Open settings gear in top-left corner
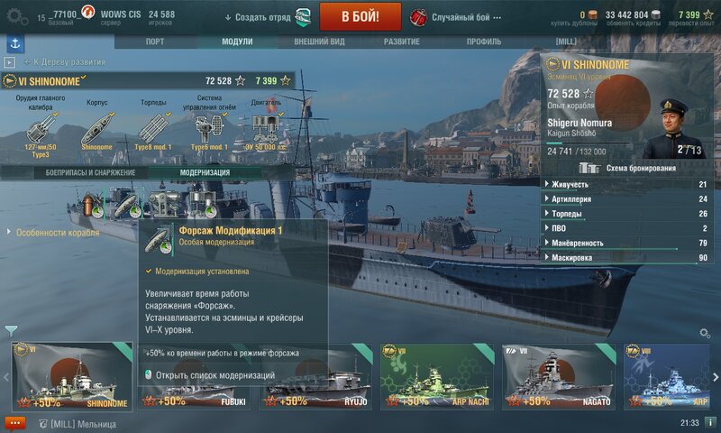The image size is (721, 433). (x=16, y=16)
